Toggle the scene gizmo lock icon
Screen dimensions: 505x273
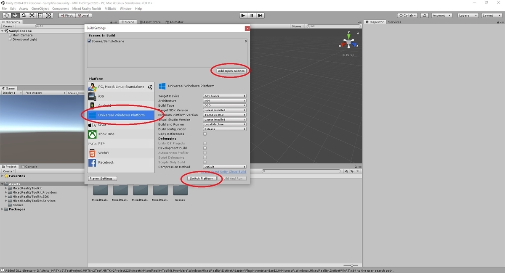[359, 32]
